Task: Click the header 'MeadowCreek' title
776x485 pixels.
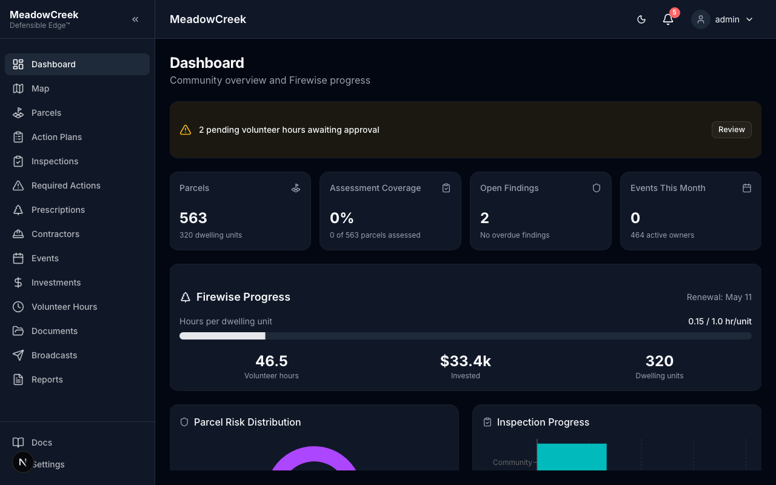Action: pos(208,19)
